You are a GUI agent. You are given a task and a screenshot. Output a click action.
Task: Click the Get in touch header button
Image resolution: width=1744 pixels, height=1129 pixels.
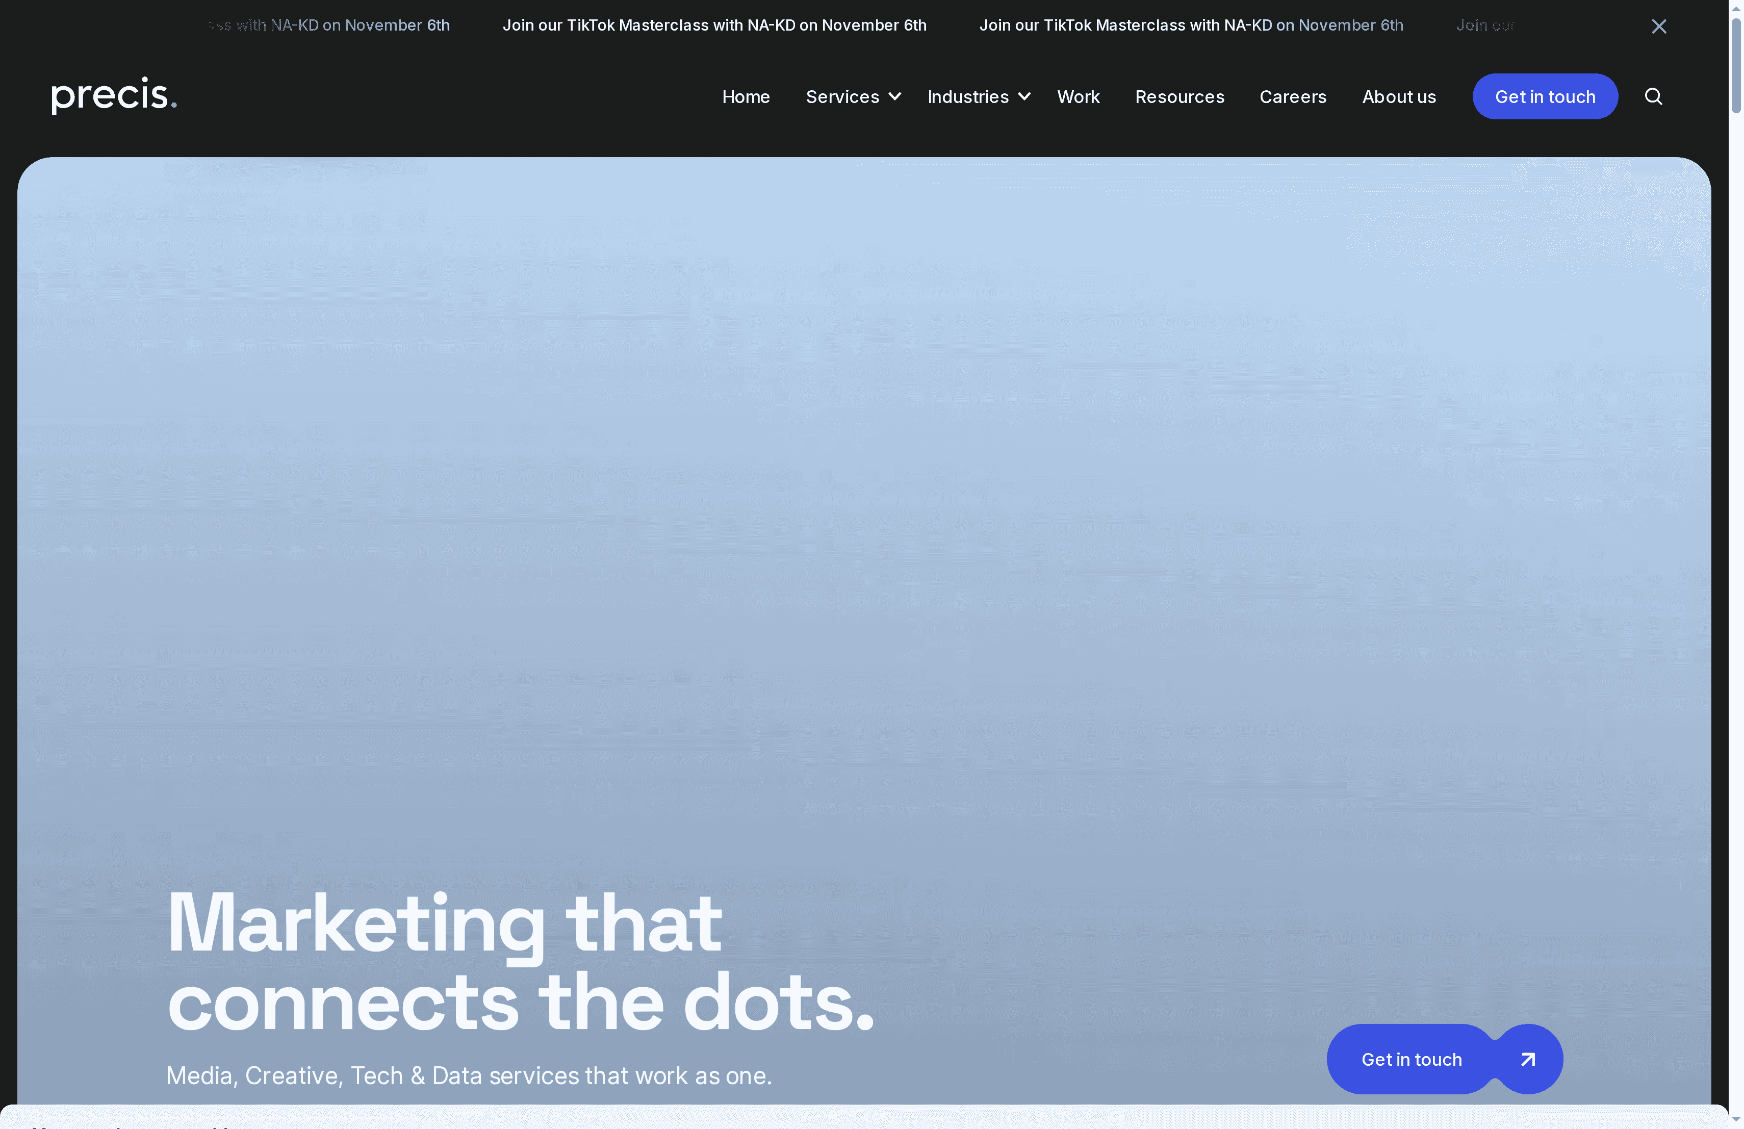(x=1545, y=96)
